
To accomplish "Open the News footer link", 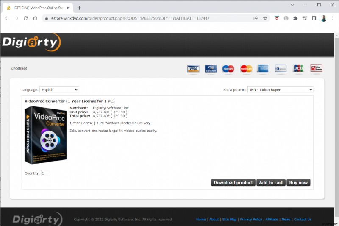I will click(286, 220).
